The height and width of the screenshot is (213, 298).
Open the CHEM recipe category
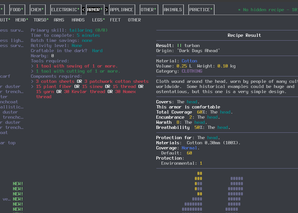pos(37,9)
